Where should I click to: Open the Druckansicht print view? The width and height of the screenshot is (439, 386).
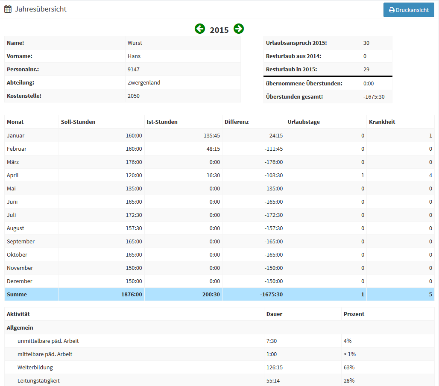pos(409,10)
